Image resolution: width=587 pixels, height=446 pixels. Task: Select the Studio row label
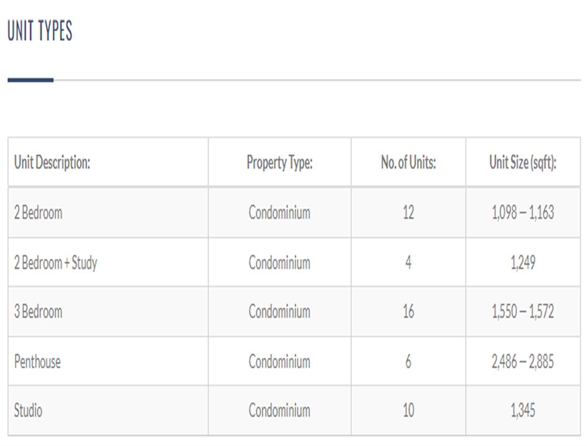29,411
